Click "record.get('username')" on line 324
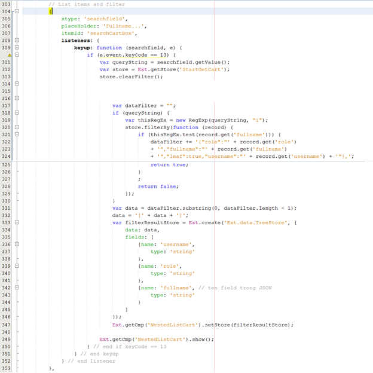 point(291,157)
